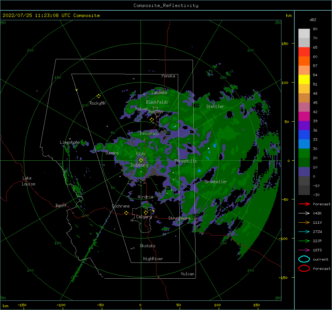Click the Cochrane label
The height and width of the screenshot is (310, 332).
coord(121,206)
